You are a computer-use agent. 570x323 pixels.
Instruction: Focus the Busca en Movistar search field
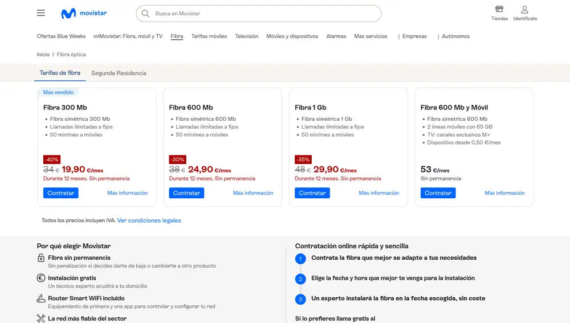259,14
